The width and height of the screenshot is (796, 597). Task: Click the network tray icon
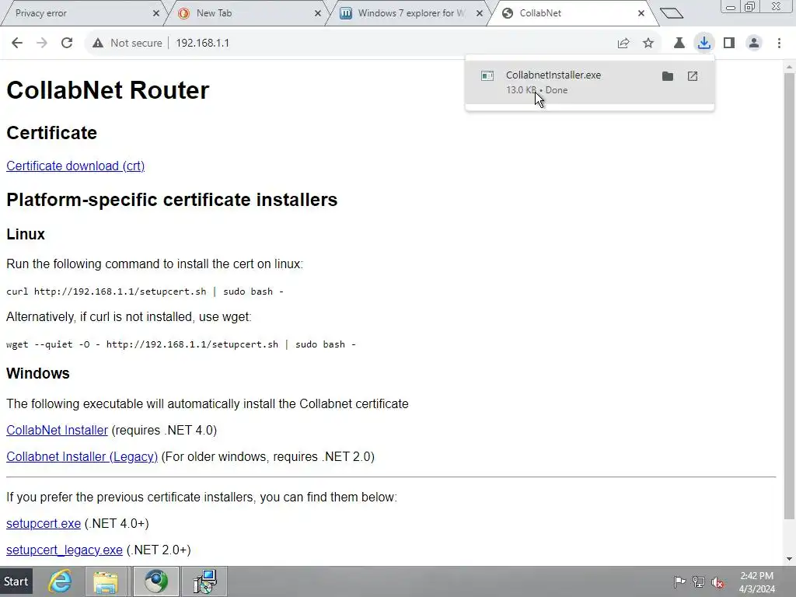point(699,581)
